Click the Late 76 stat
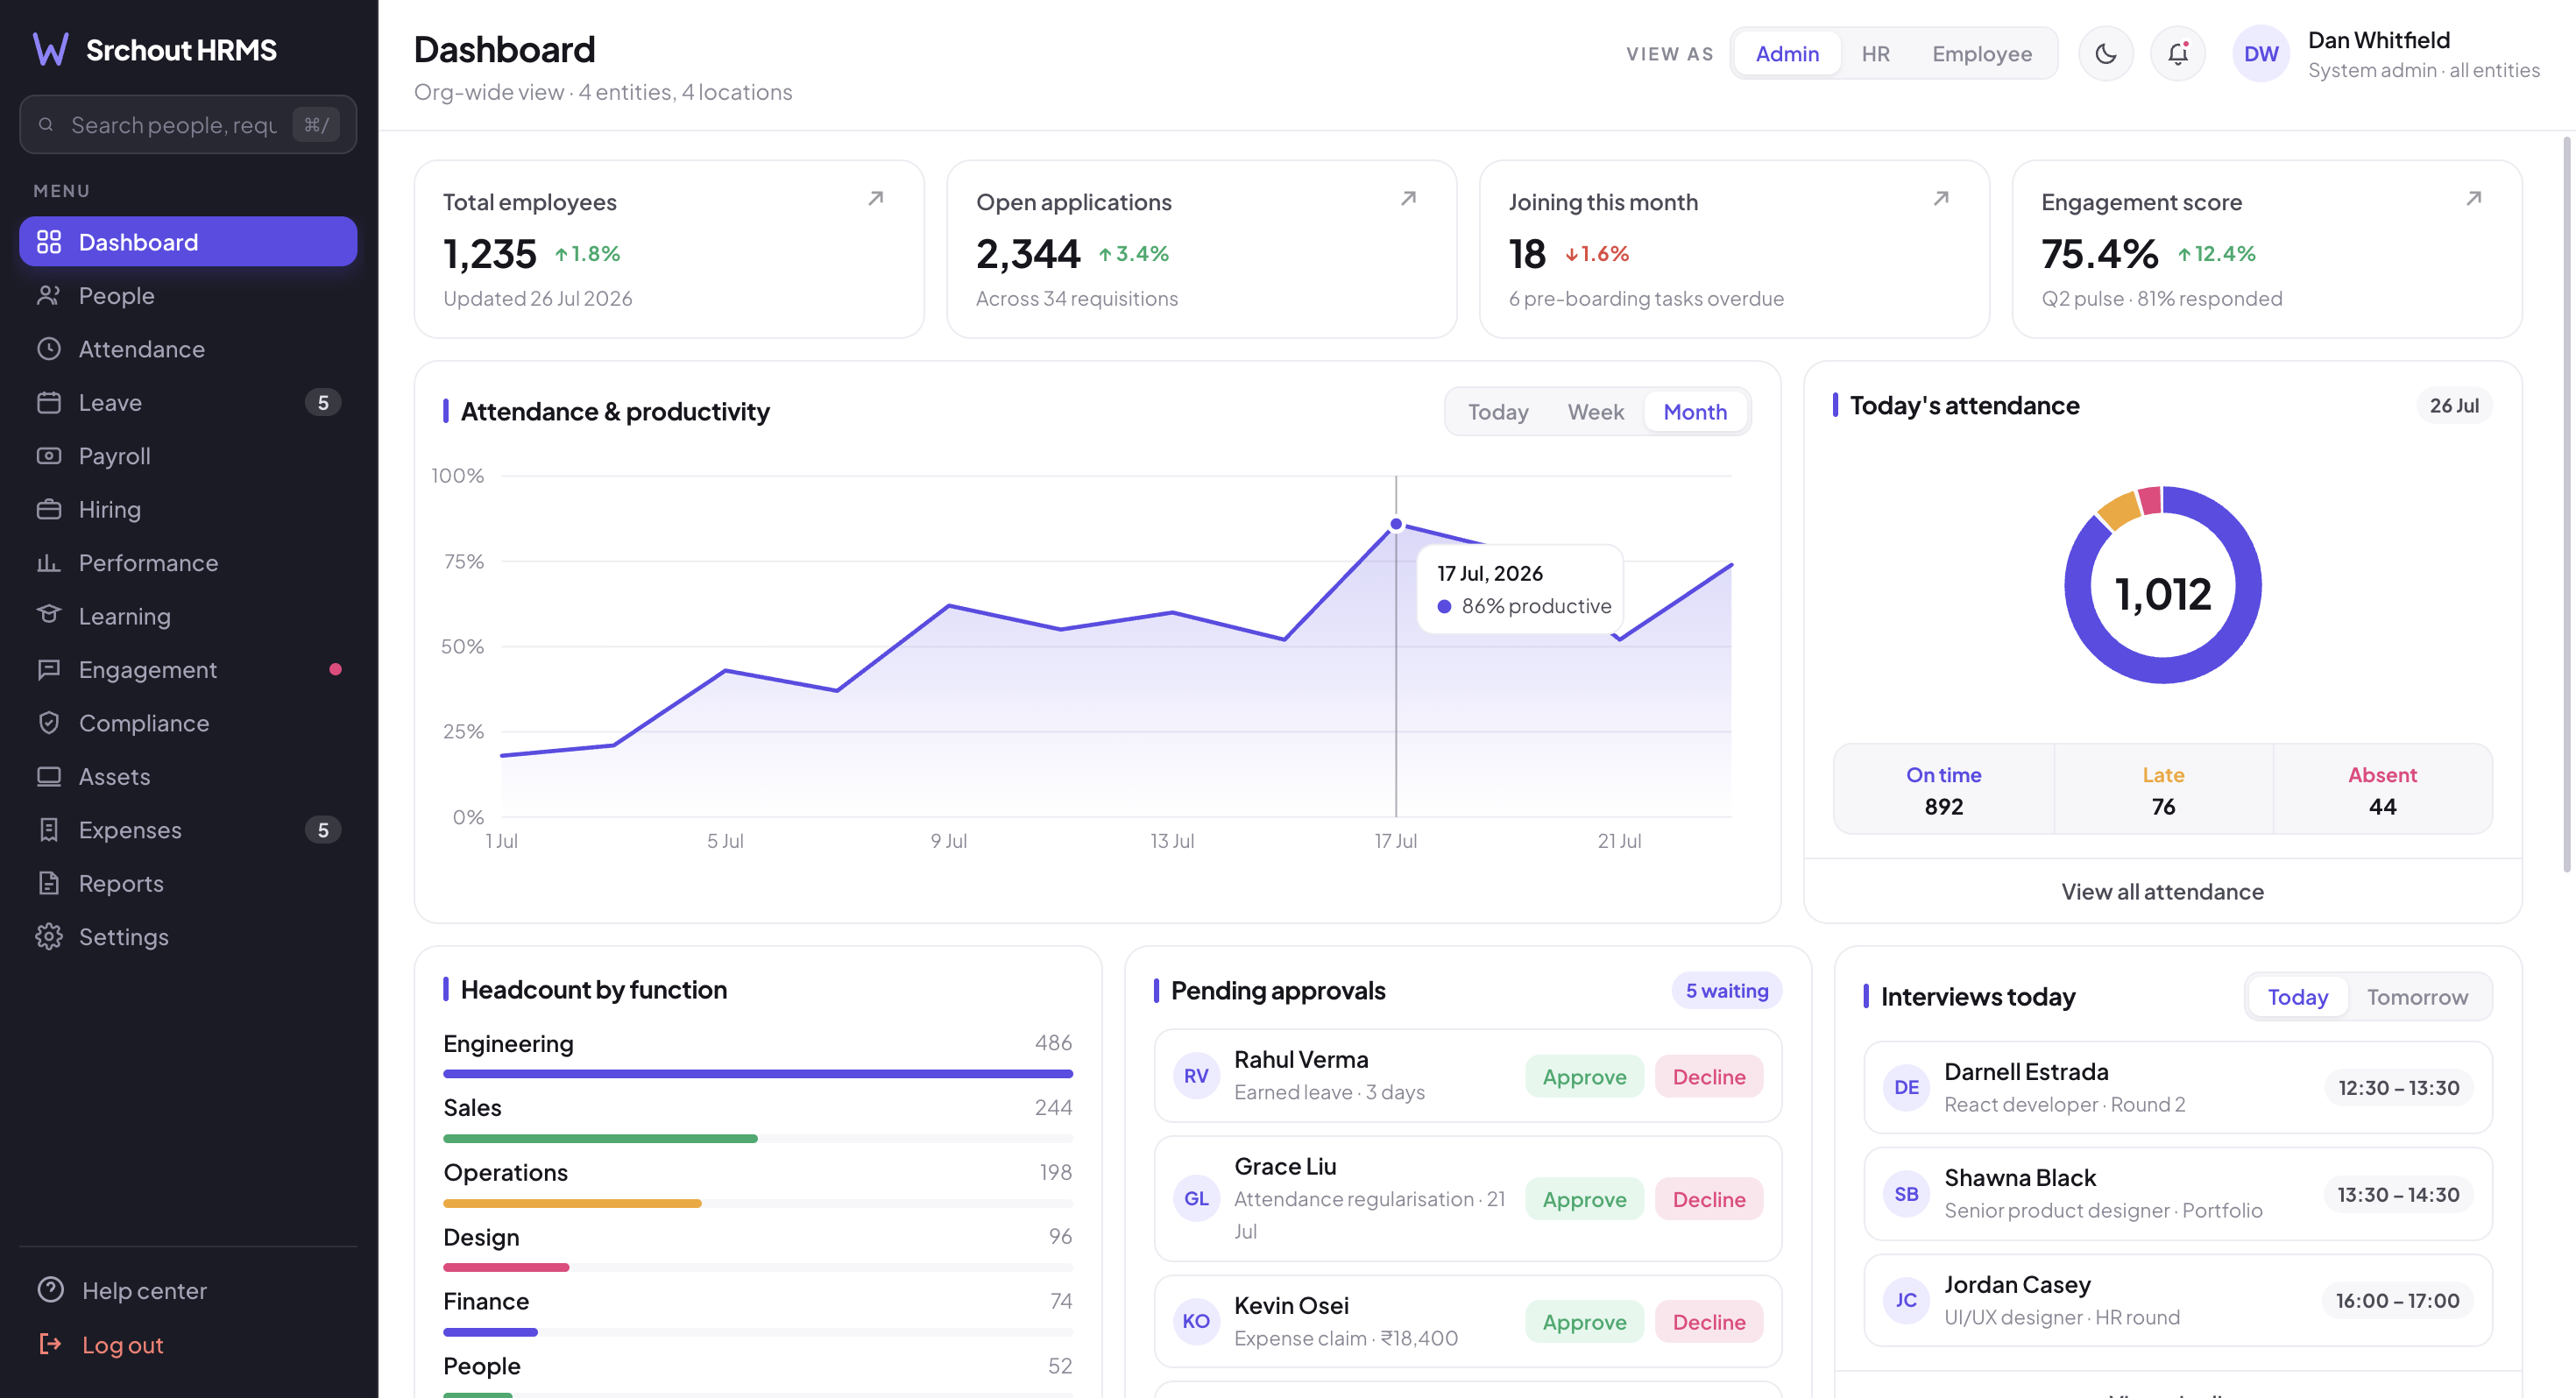Image resolution: width=2576 pixels, height=1398 pixels. tap(2163, 790)
